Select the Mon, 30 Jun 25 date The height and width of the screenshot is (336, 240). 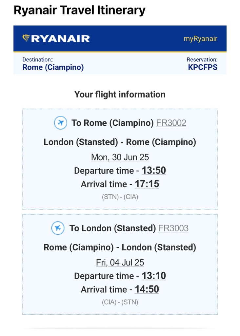[x=120, y=157]
